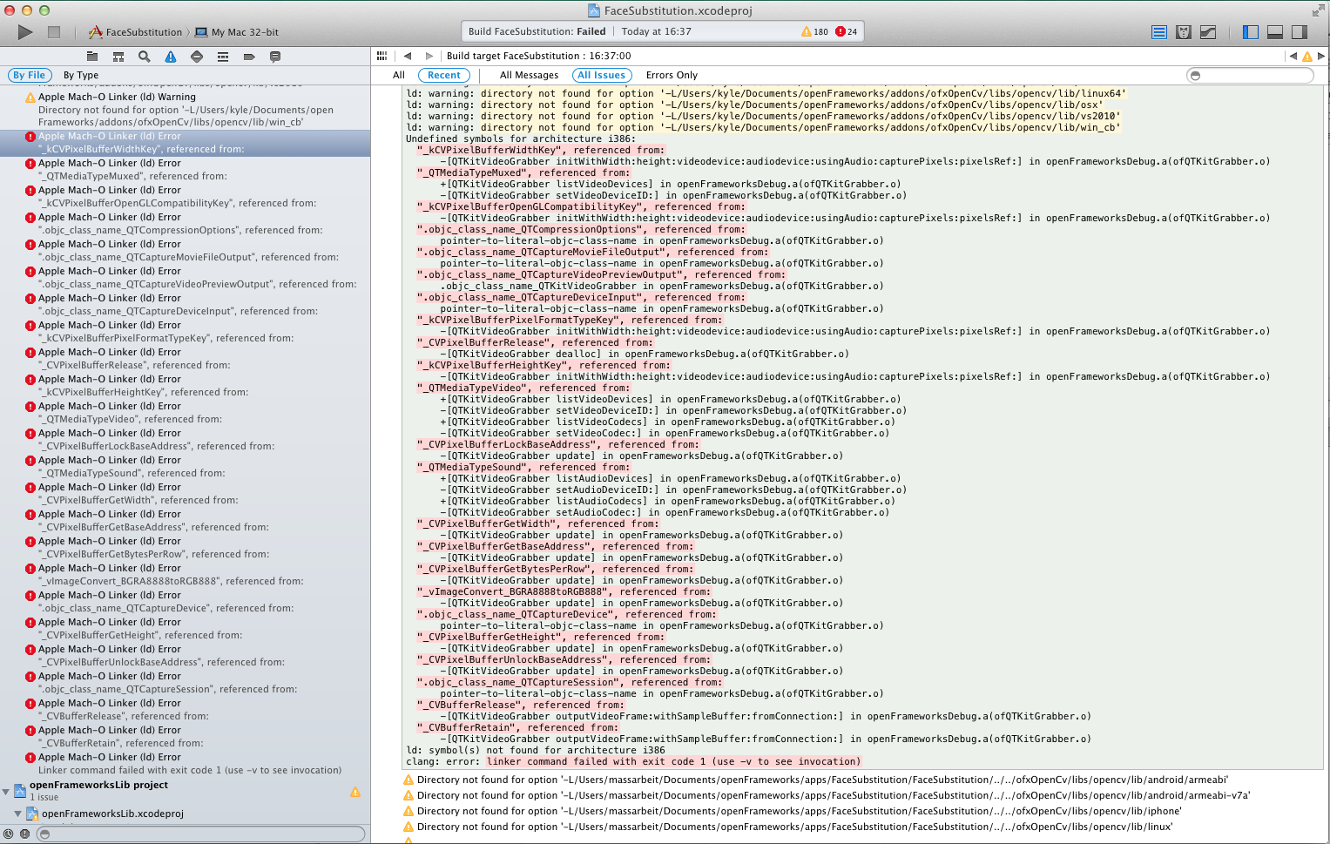Select the _QTMediaTypeVideo linker error
The image size is (1330, 844).
(x=185, y=413)
